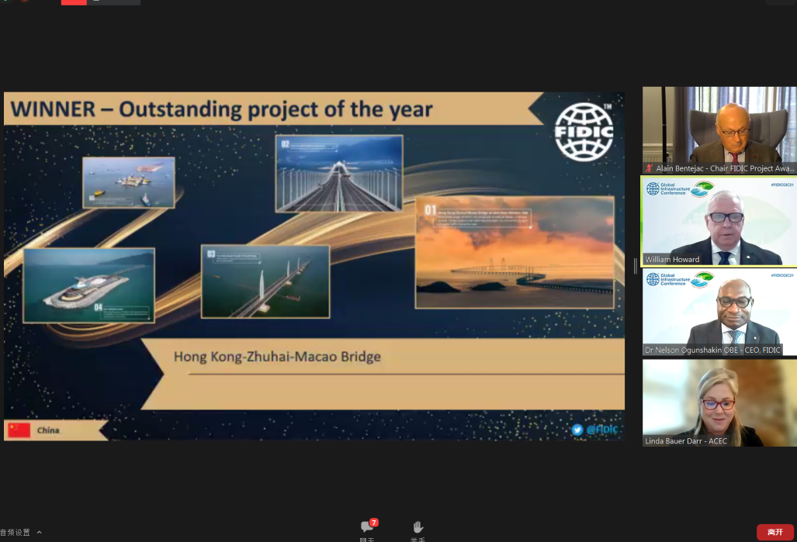
Task: Select Linda Bauer Darr's video tile
Action: click(x=719, y=403)
